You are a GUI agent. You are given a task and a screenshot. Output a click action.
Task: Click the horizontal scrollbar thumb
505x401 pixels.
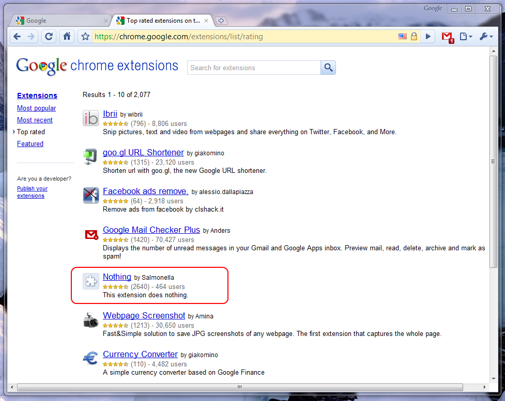(x=240, y=387)
